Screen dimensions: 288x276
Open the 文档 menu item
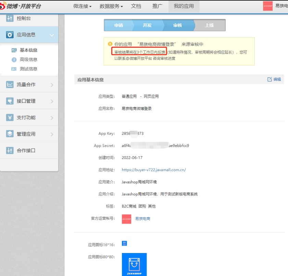click(136, 6)
